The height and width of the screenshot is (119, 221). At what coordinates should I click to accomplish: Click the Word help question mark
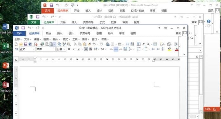159,28
